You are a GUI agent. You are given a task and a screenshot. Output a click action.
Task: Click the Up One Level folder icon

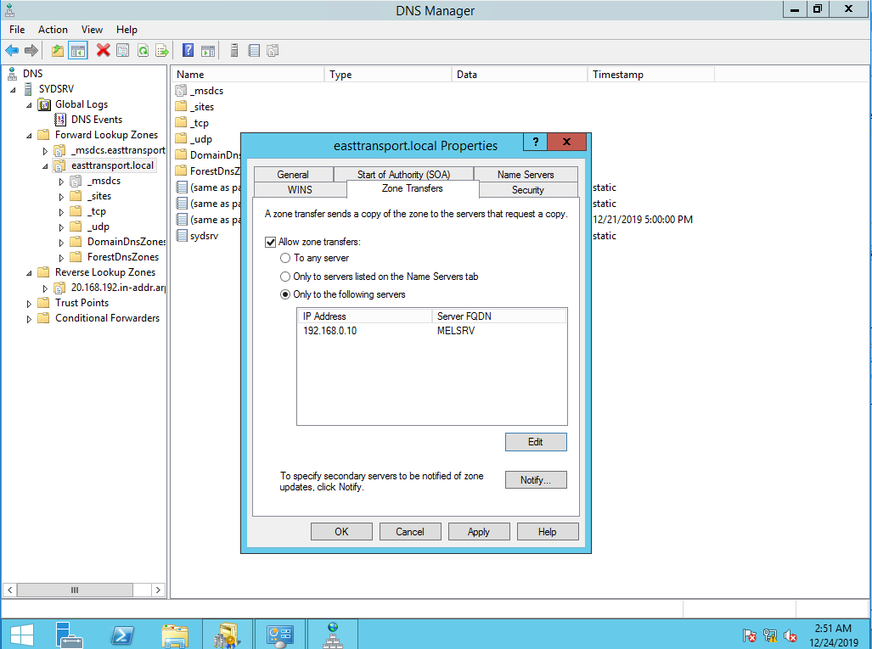pos(57,50)
